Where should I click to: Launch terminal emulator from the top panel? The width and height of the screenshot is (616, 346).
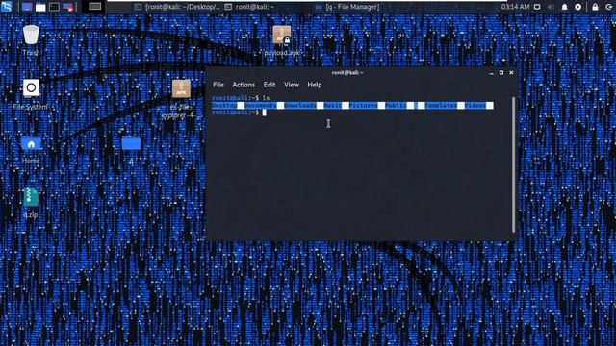click(54, 7)
